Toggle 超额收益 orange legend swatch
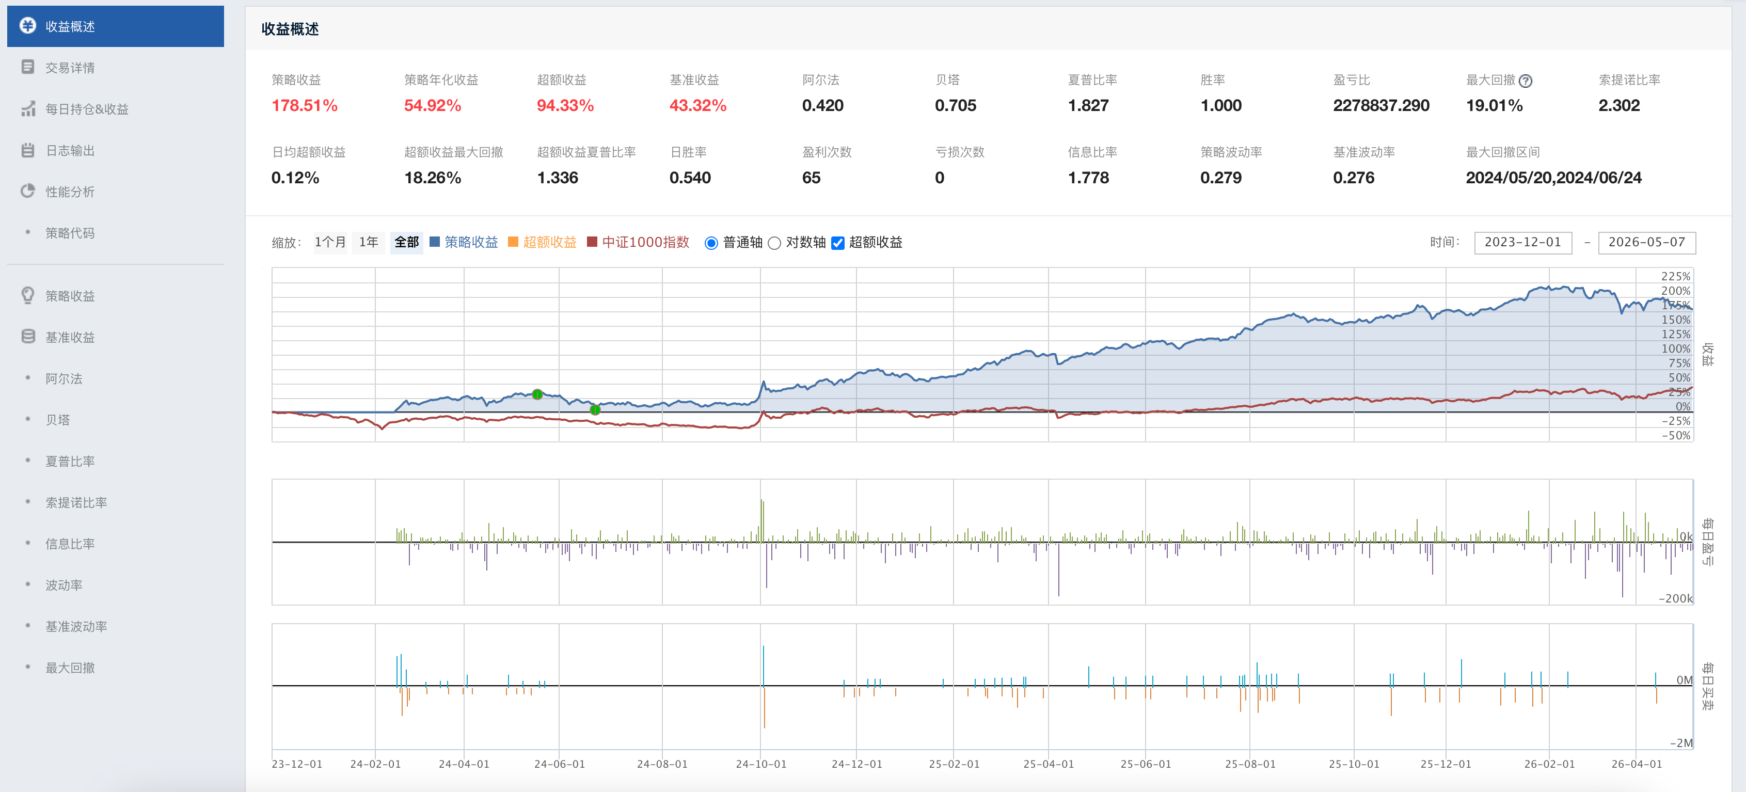Screen dimensions: 1746x792 (x=513, y=242)
